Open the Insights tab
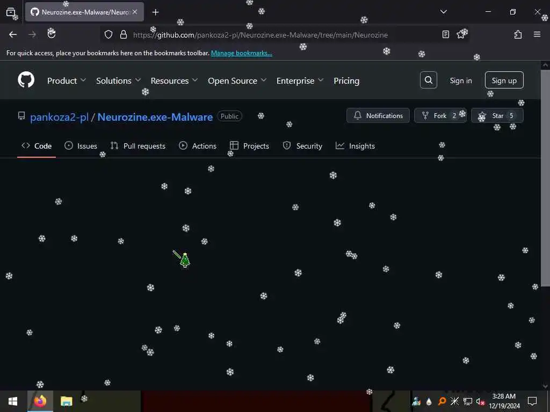Image resolution: width=550 pixels, height=412 pixels. coord(355,146)
